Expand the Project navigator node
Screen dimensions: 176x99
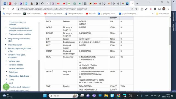click(5, 45)
